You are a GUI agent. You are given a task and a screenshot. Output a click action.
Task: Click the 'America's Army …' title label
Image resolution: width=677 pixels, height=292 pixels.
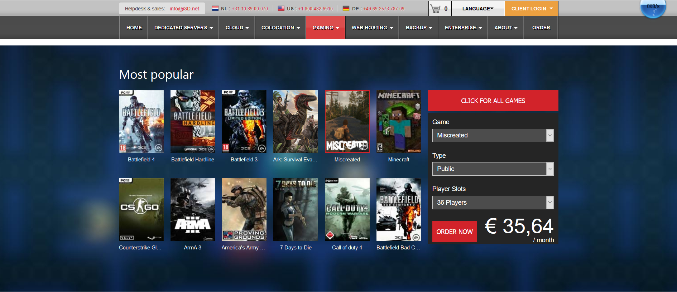(244, 248)
